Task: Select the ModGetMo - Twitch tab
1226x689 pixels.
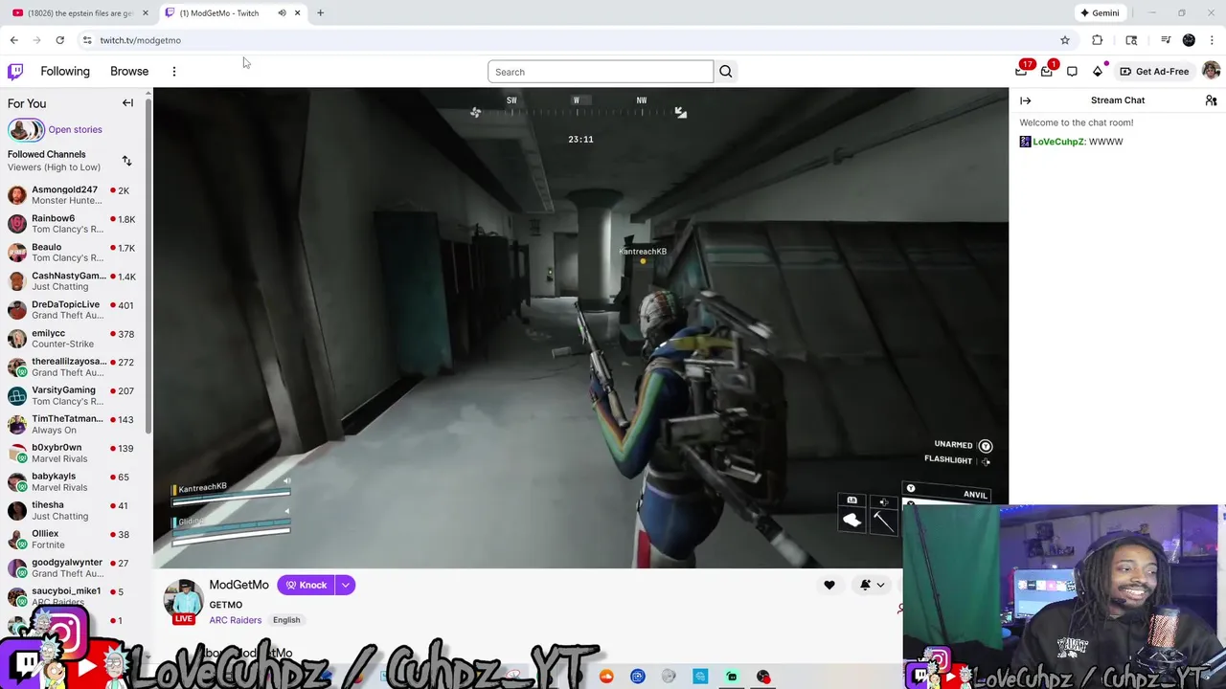Action: coord(219,13)
